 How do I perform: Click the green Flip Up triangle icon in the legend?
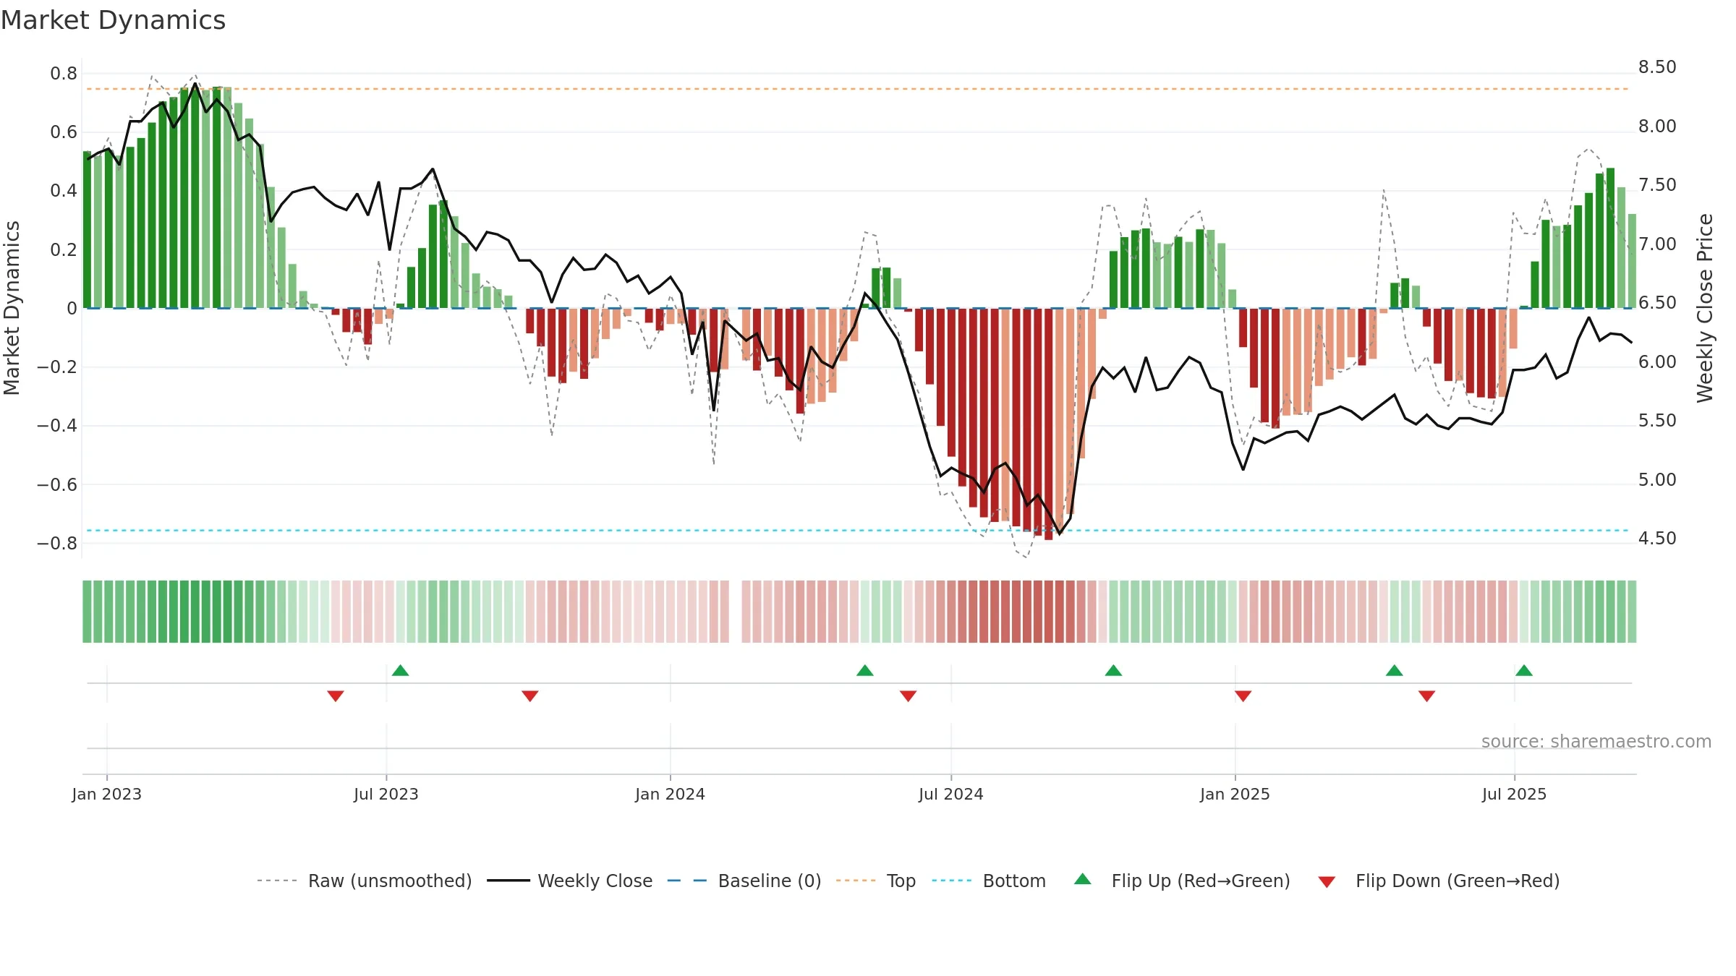(1083, 879)
